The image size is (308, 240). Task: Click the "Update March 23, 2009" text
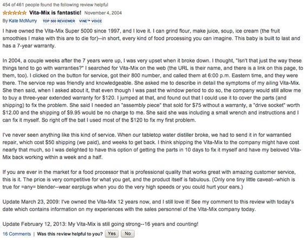click(x=30, y=202)
